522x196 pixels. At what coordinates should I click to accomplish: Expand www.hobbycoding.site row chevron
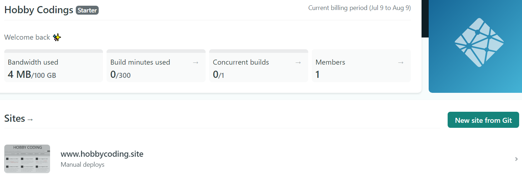coord(516,159)
